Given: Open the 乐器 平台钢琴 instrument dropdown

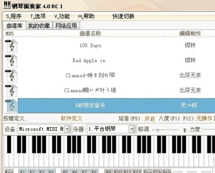Looking at the screenshot, I should pos(132,129).
